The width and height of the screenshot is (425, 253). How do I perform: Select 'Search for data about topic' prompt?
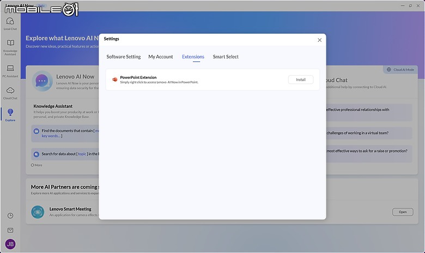click(65, 154)
